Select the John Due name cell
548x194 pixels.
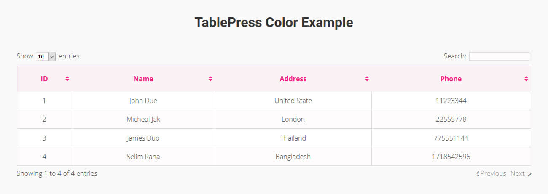(143, 101)
